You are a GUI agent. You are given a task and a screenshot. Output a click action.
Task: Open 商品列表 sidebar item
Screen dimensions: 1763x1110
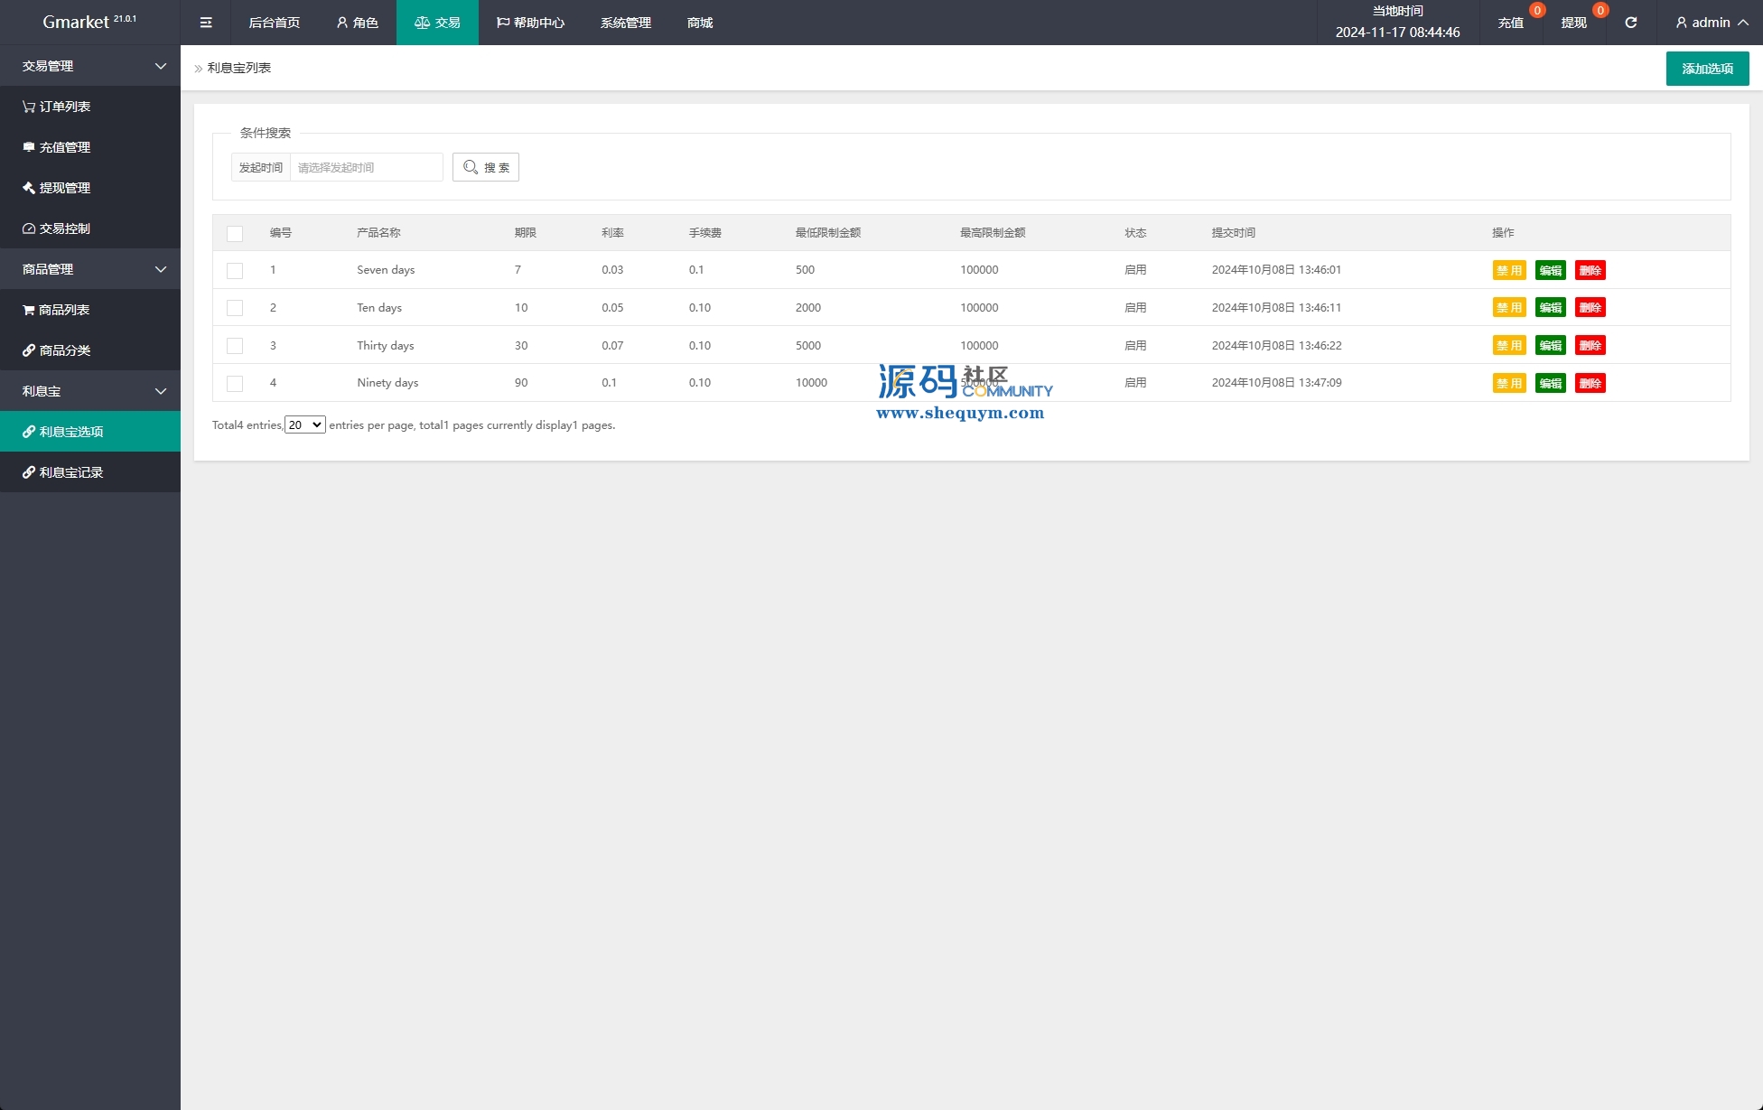[x=56, y=310]
